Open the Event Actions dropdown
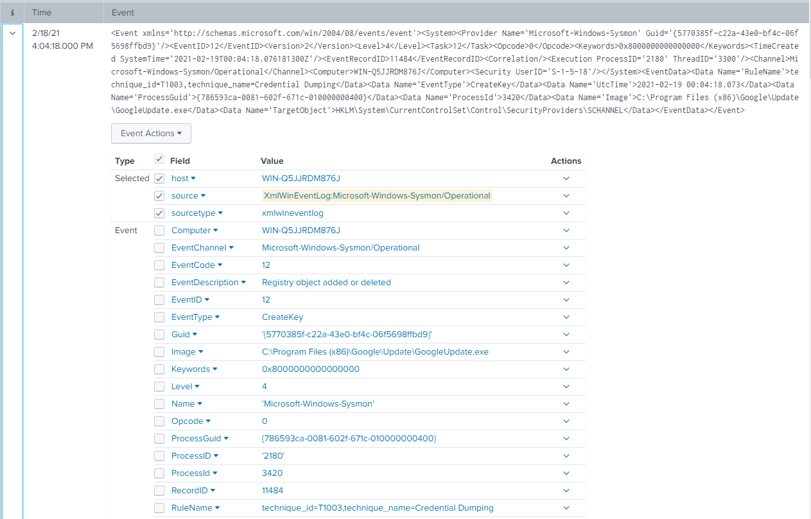Viewport: 811px width, 519px height. coord(151,134)
